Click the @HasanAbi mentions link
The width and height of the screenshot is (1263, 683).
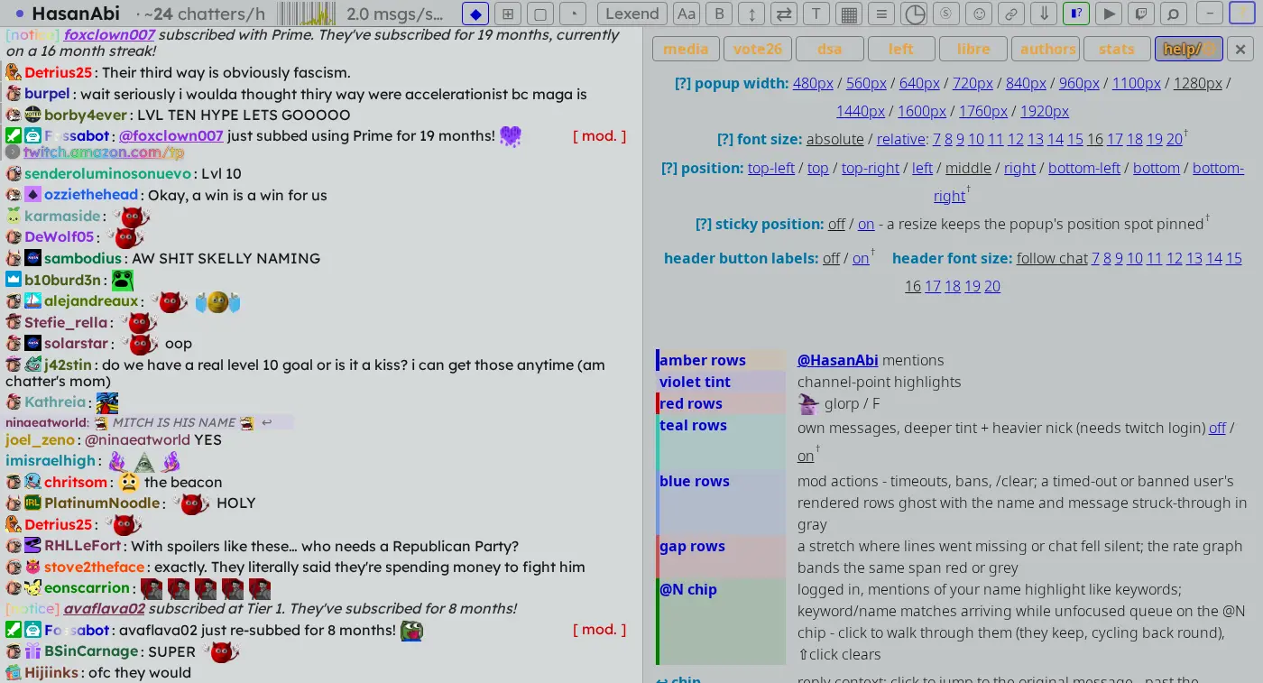[837, 360]
